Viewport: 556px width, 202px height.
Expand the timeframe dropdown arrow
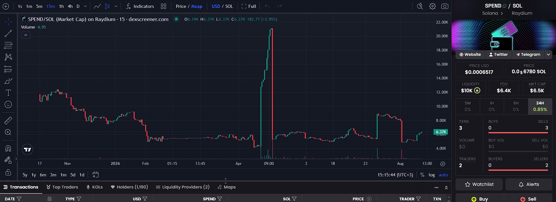coord(85,6)
